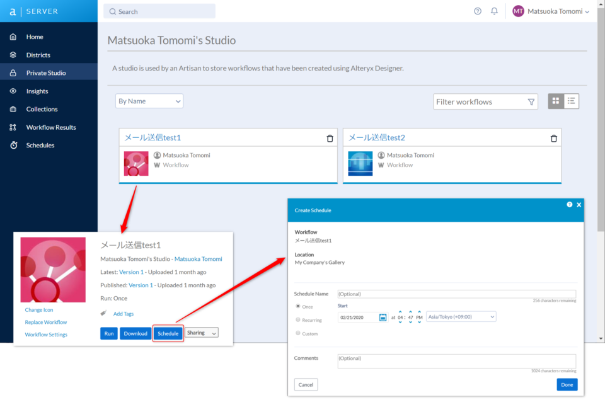Open the メール送信test1 workflow title link
The height and width of the screenshot is (407, 605).
tap(153, 137)
